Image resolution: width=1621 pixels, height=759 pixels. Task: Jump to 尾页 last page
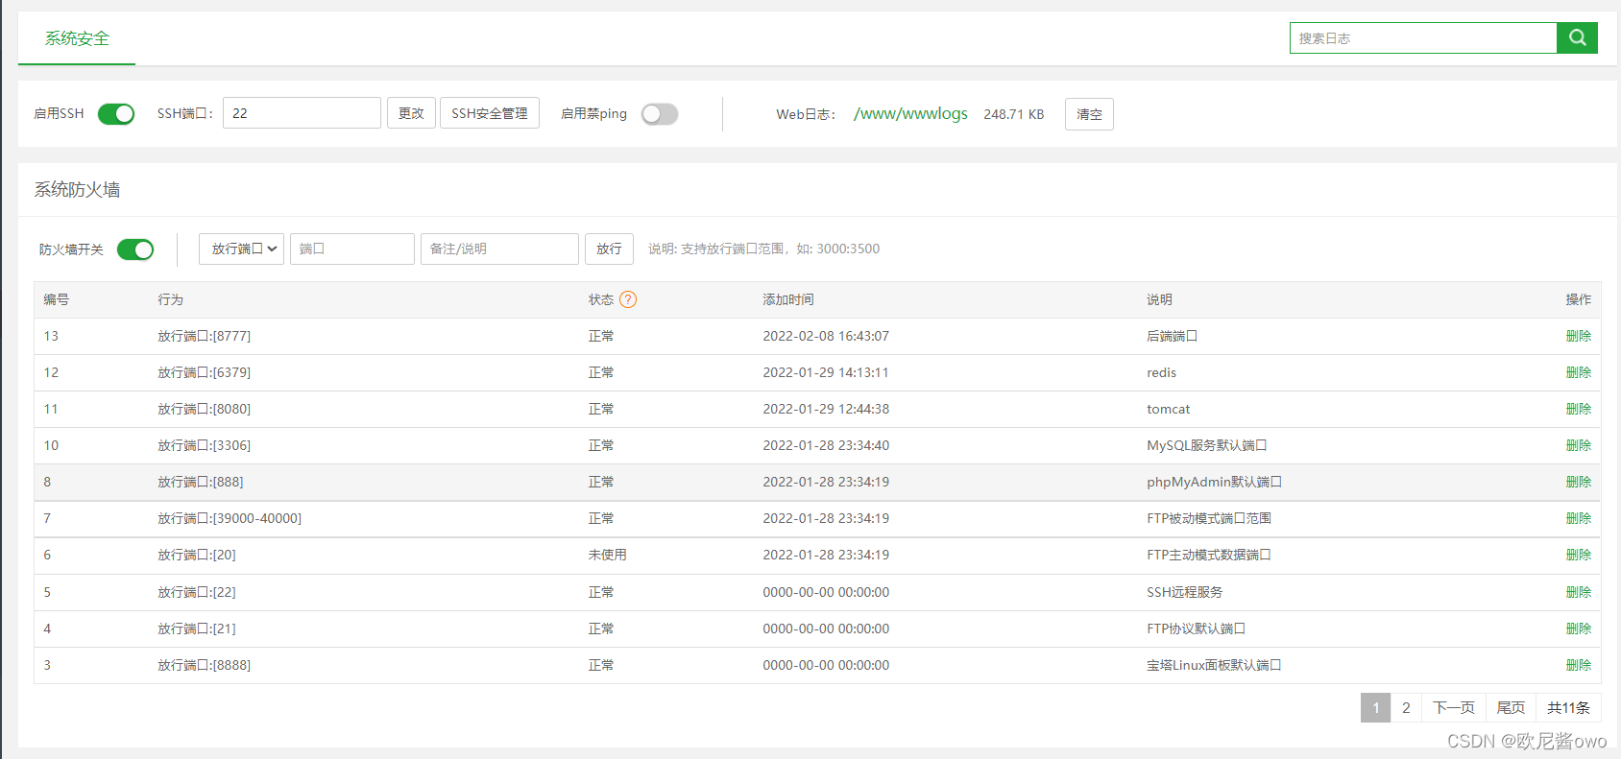[1511, 707]
